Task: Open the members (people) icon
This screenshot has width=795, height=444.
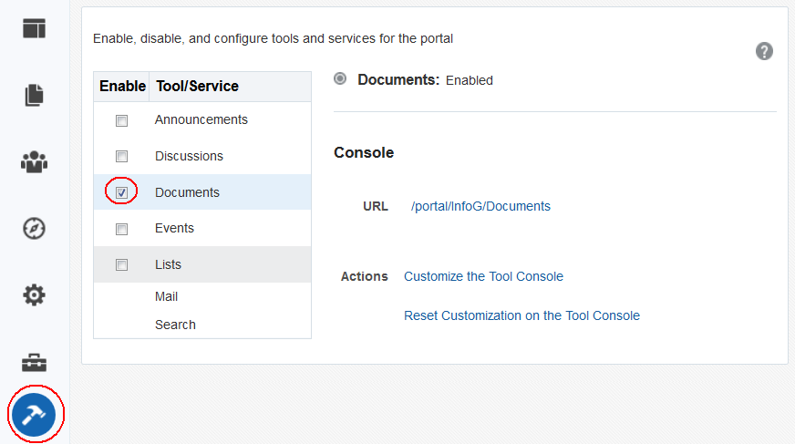Action: (34, 161)
